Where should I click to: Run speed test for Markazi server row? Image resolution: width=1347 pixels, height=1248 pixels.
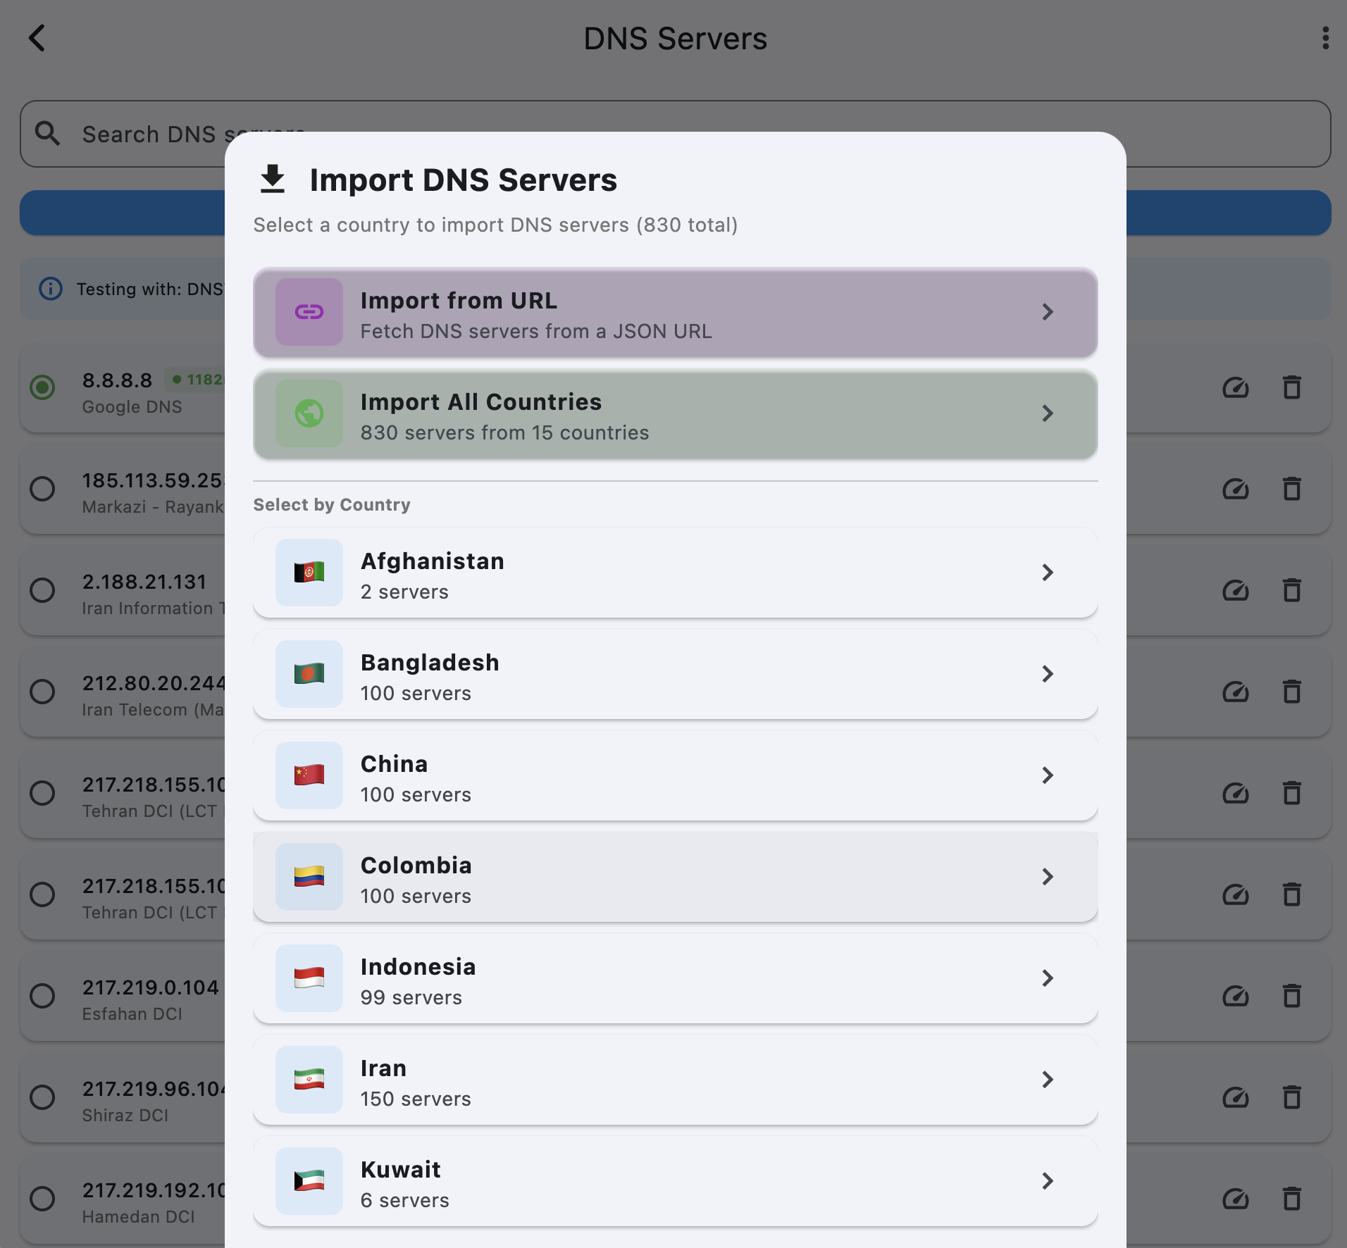(x=1236, y=489)
